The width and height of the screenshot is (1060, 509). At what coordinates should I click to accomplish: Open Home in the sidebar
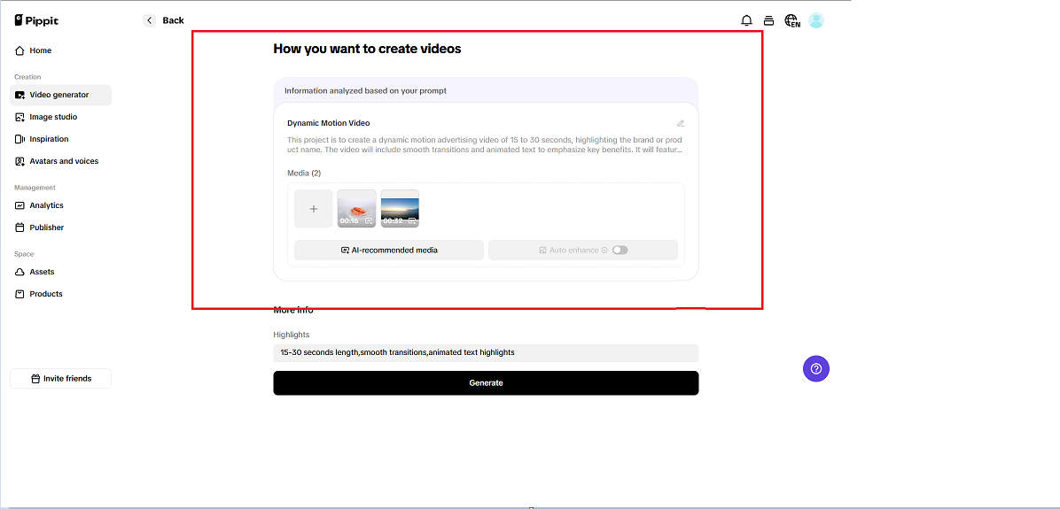(x=40, y=50)
